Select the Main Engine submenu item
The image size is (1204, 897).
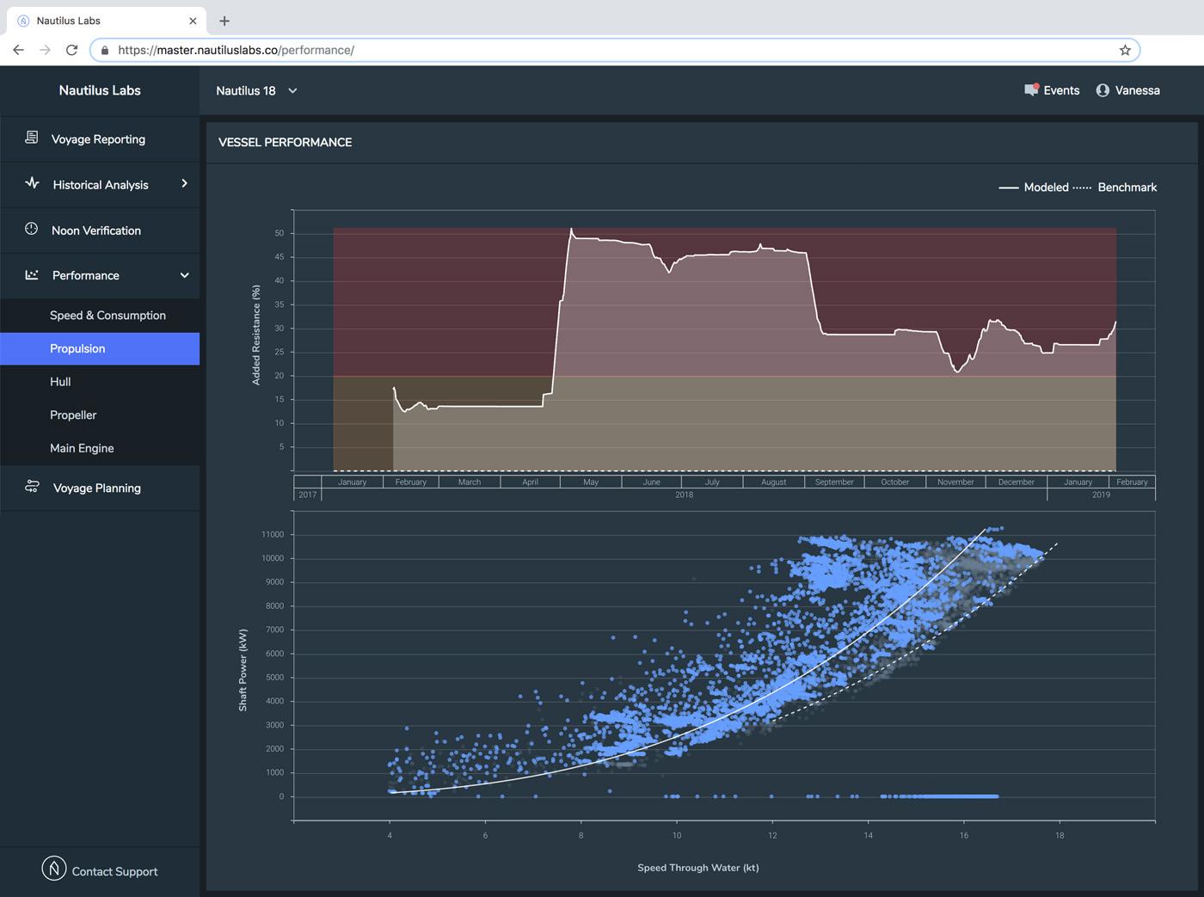click(100, 448)
